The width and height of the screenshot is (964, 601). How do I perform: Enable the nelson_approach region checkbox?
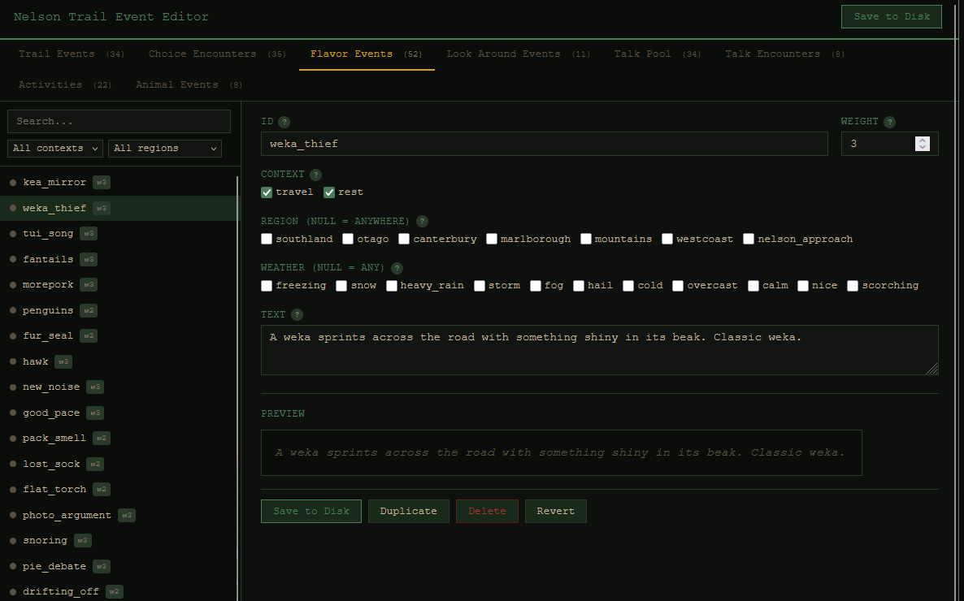(x=749, y=239)
